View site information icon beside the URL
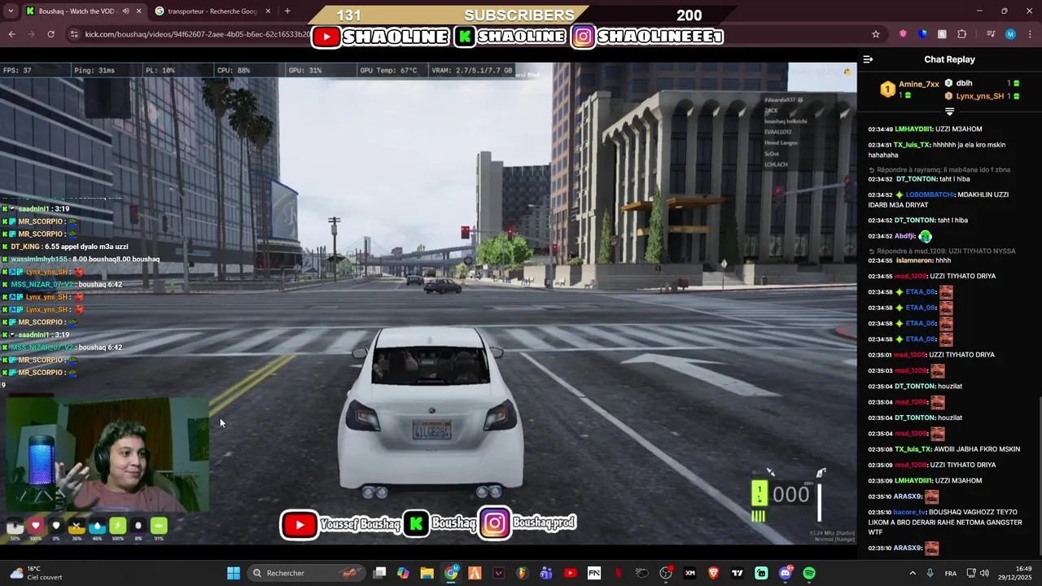 click(x=74, y=34)
